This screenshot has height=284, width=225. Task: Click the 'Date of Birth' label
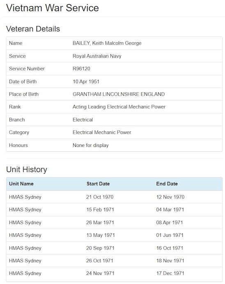click(x=23, y=82)
